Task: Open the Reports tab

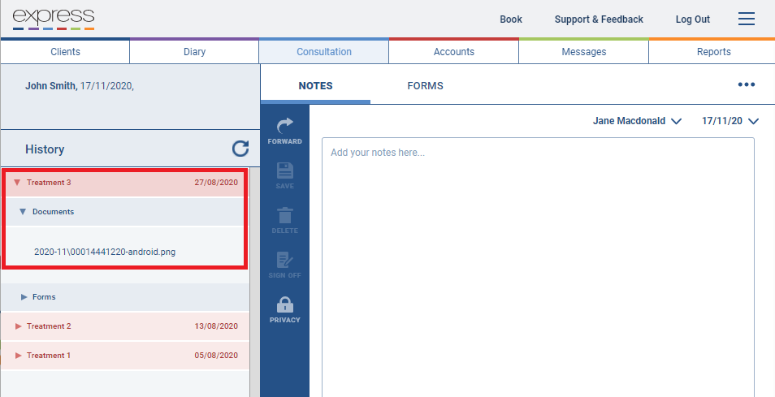Action: coord(713,52)
